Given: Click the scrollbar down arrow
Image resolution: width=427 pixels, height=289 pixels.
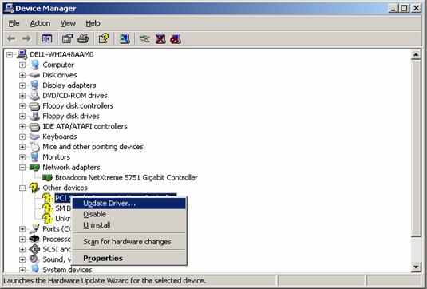Looking at the screenshot, I should click(x=416, y=267).
